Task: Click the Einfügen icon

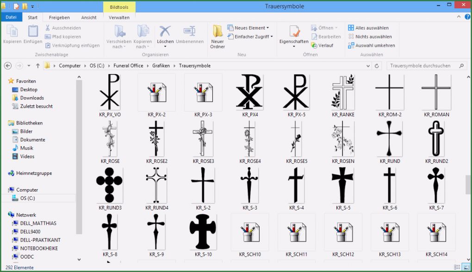Action: click(x=32, y=33)
